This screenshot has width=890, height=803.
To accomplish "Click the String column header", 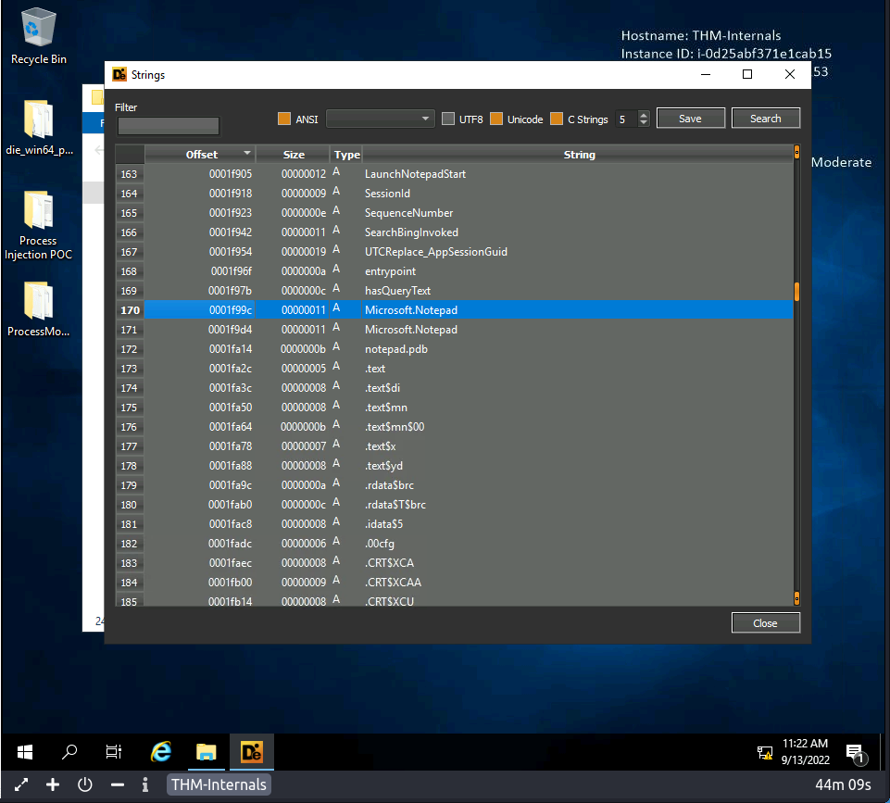I will (579, 155).
